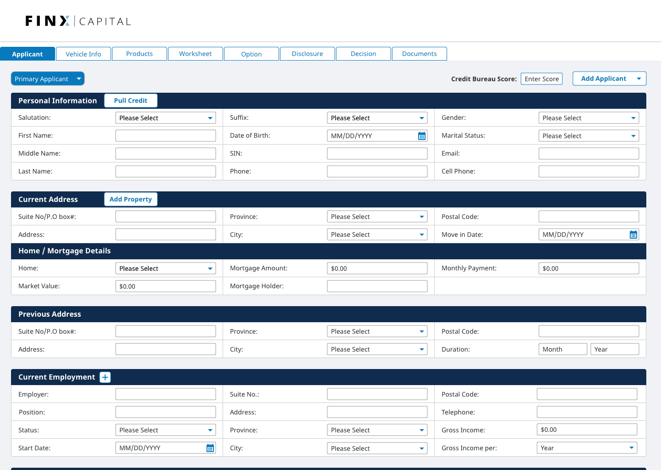Switch to the Option tab
Image resolution: width=661 pixels, height=470 pixels.
[252, 54]
